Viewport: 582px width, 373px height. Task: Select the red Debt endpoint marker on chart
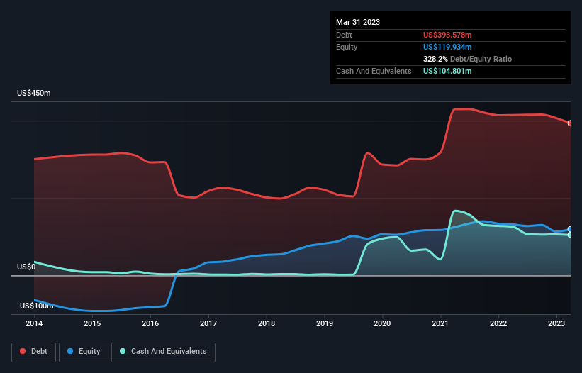tap(570, 123)
